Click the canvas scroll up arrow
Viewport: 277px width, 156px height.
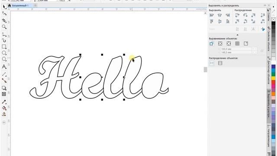tap(205, 13)
